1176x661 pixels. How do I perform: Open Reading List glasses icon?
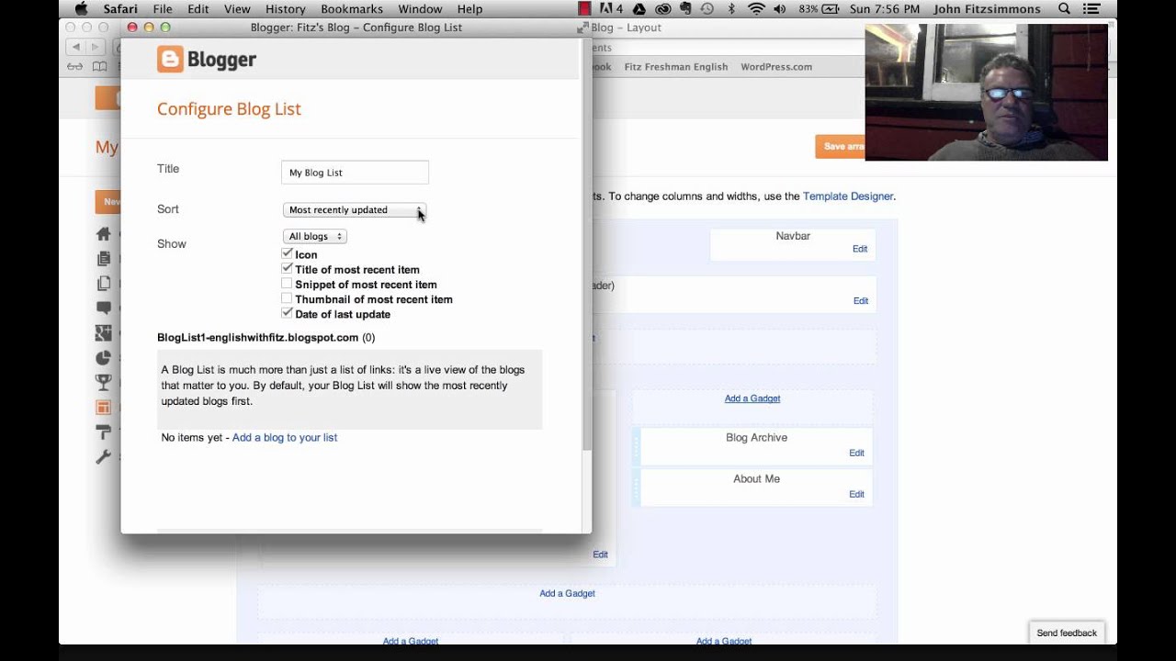pyautogui.click(x=75, y=67)
